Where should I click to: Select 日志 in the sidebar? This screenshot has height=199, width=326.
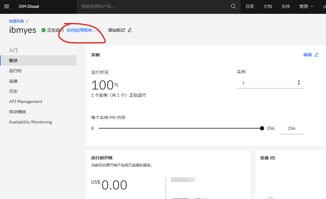39,91
